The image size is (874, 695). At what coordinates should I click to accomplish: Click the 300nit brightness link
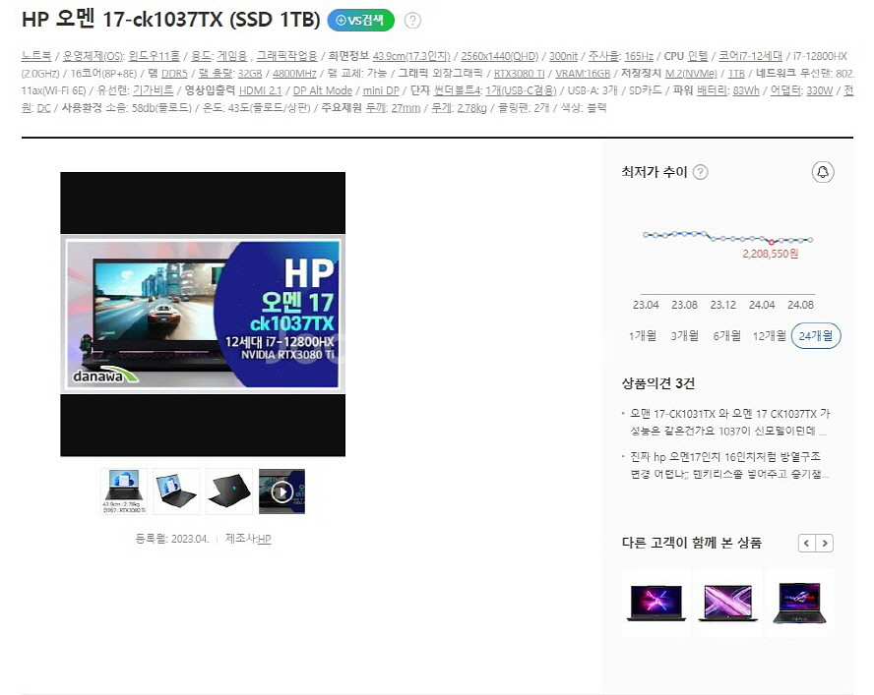point(563,56)
